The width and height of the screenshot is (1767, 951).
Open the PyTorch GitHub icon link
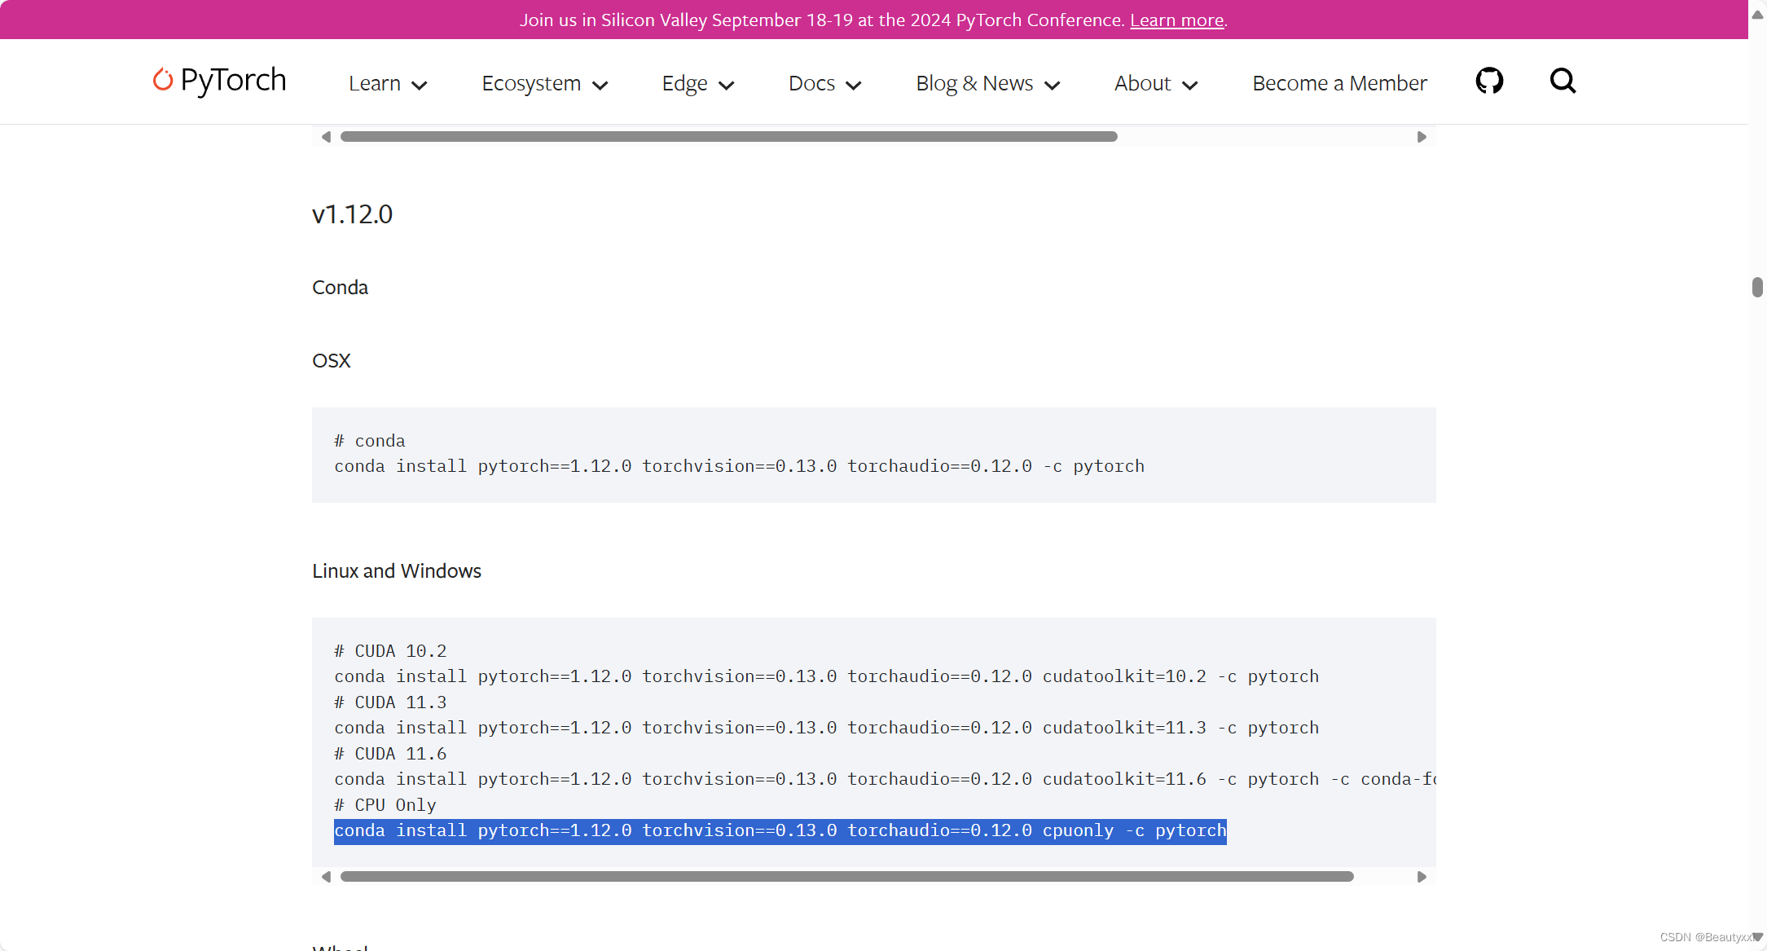1489,81
